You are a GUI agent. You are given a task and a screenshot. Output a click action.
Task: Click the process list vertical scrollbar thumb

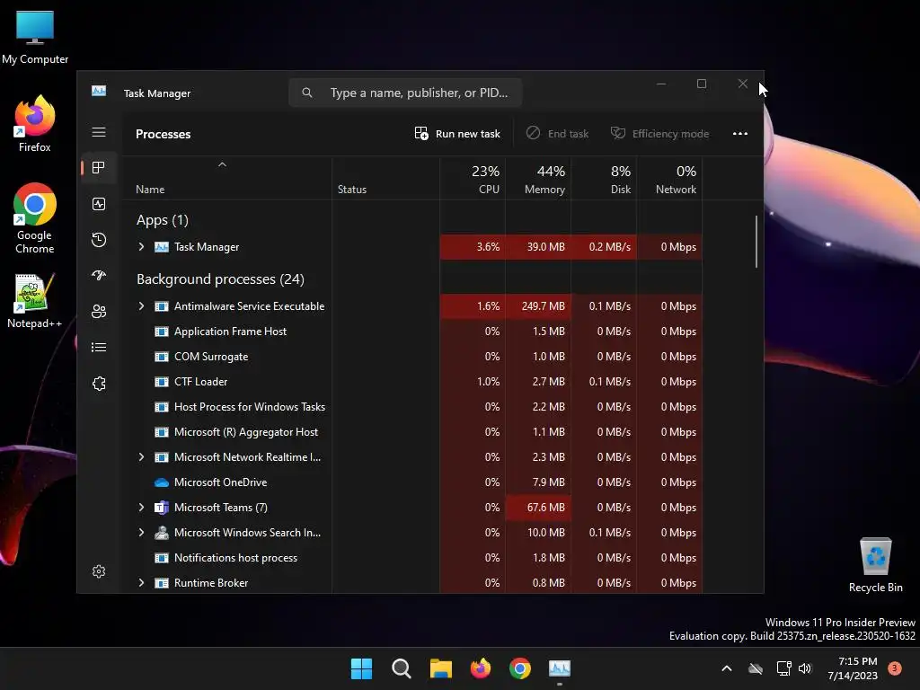point(756,242)
